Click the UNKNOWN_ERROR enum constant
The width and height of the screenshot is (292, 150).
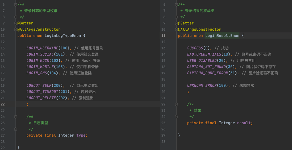tap(202, 86)
